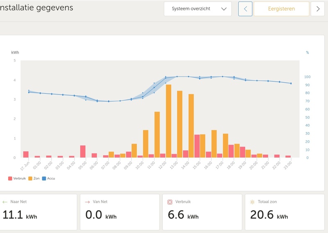
Task: Toggle the Verbruik series in chart legend
Action: tap(17, 178)
